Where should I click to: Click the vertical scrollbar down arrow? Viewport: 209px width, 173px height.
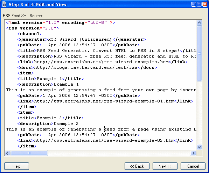pos(199,147)
